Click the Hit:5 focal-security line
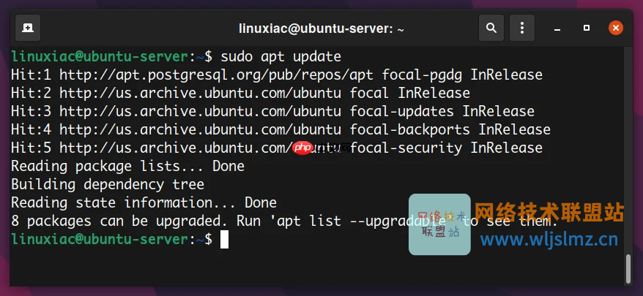Viewport: 643px width, 296px height. 277,148
